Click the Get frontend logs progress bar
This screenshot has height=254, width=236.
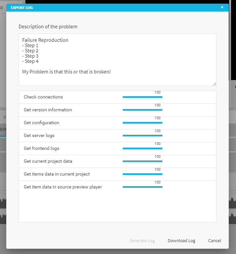[x=143, y=149]
